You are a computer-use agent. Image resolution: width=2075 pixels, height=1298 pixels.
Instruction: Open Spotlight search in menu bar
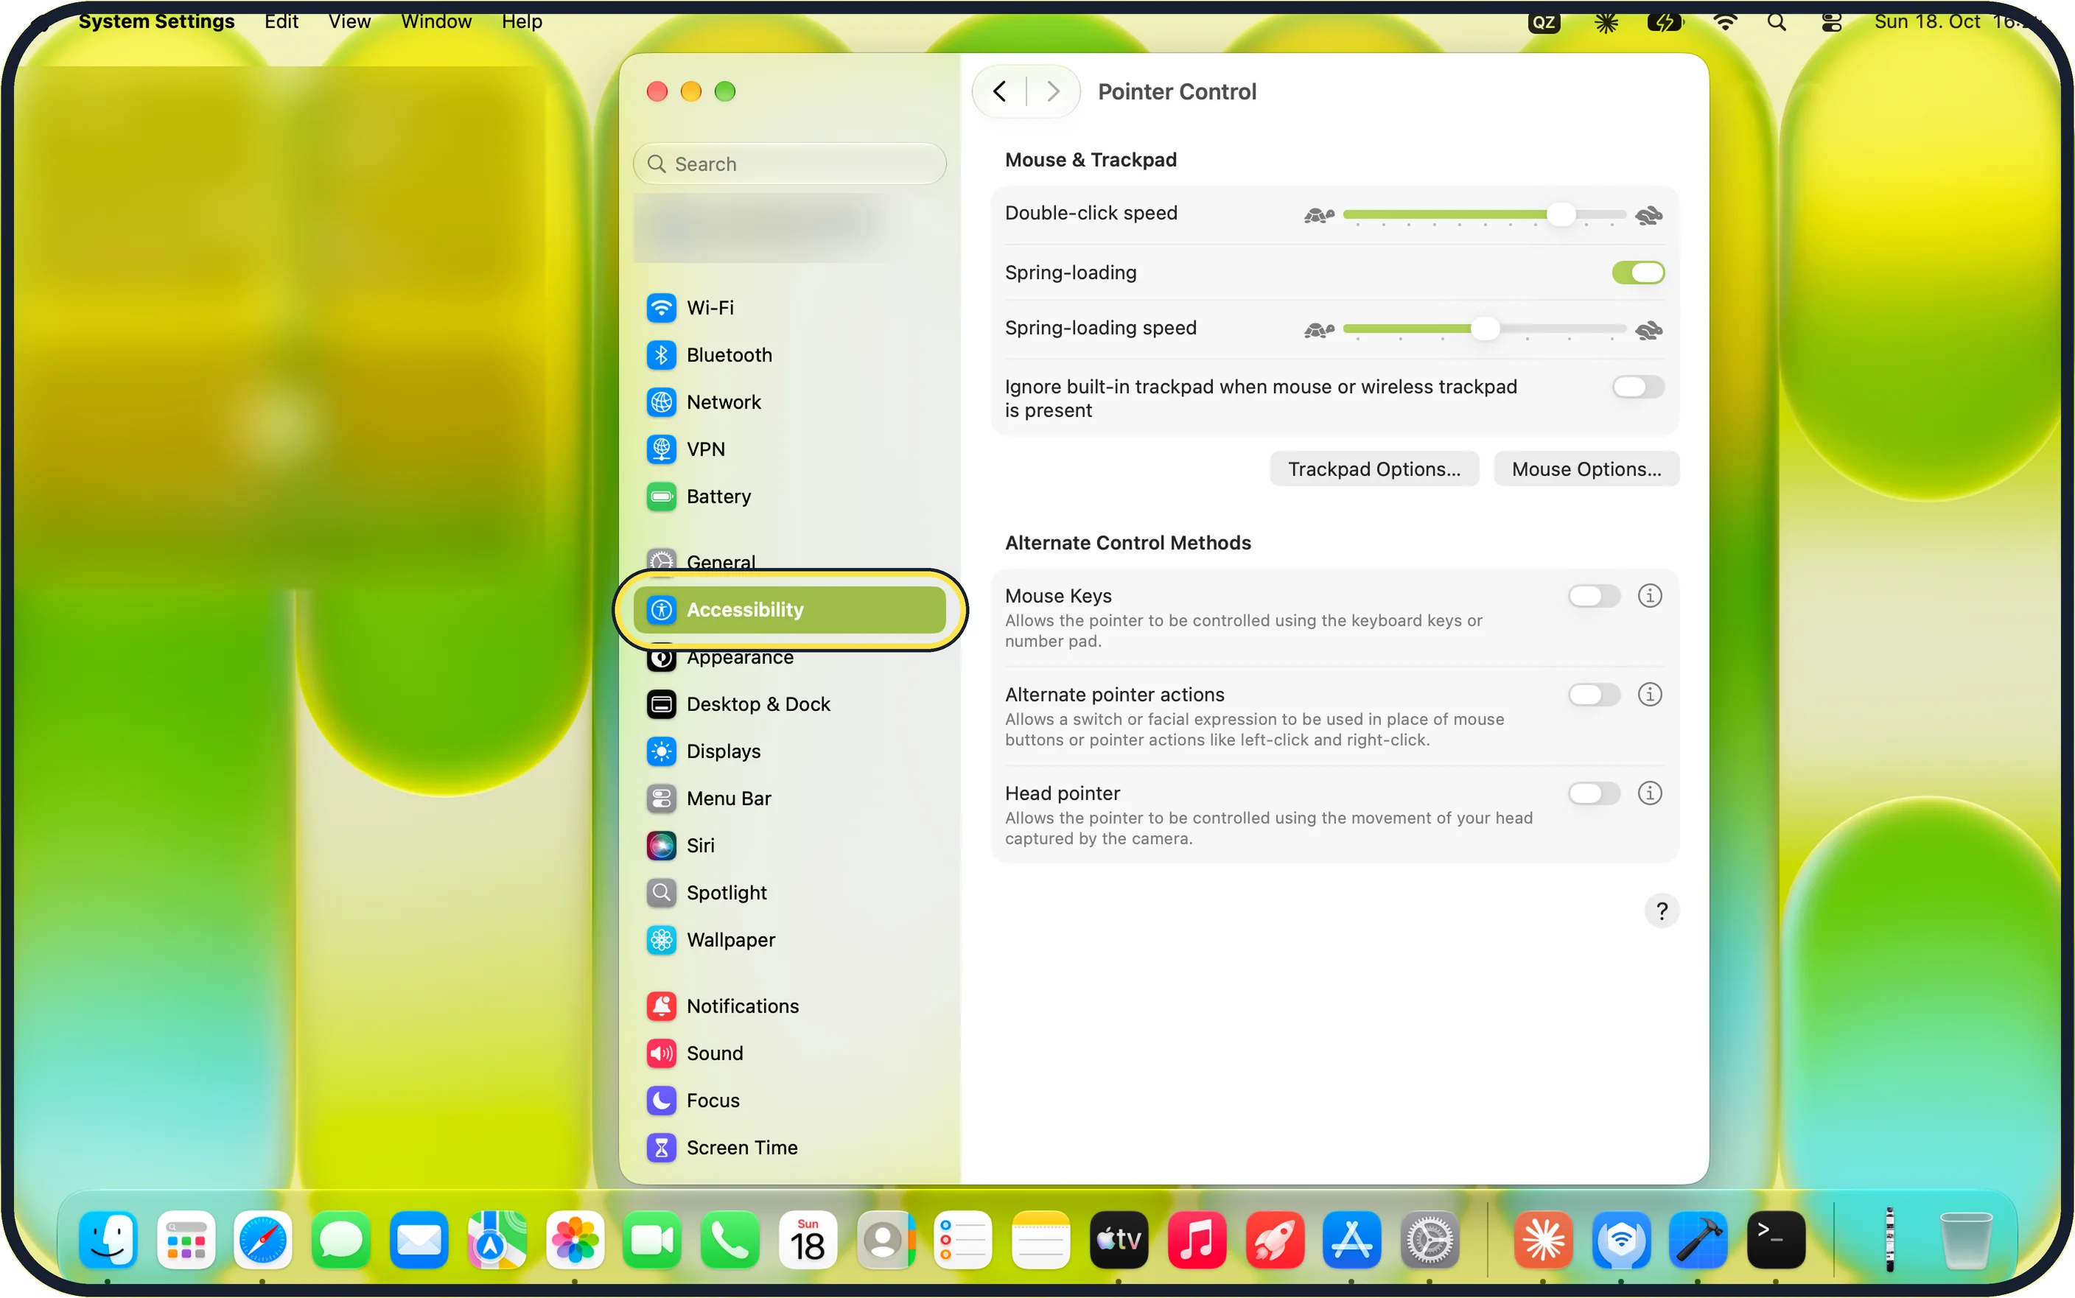(x=1777, y=21)
